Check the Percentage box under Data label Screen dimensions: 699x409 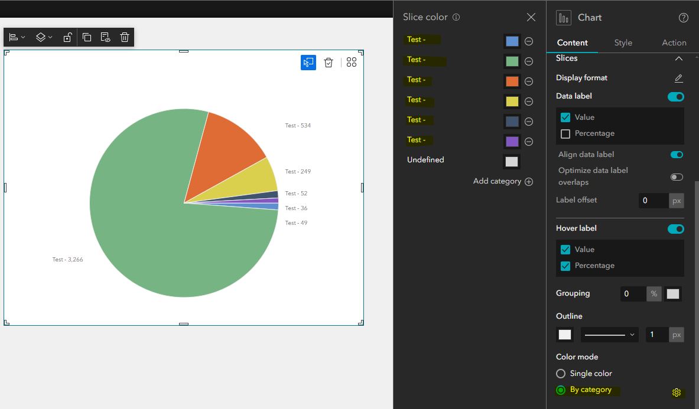coord(565,133)
